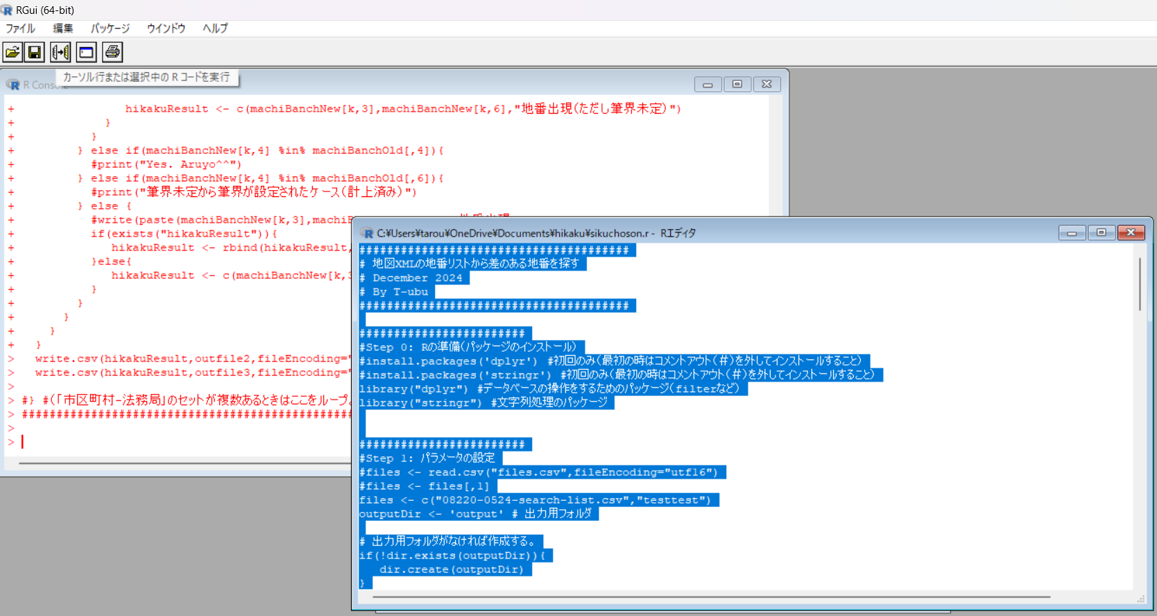Click '#files <- read.csv("files.csv"' line
This screenshot has width=1157, height=616.
(542, 472)
